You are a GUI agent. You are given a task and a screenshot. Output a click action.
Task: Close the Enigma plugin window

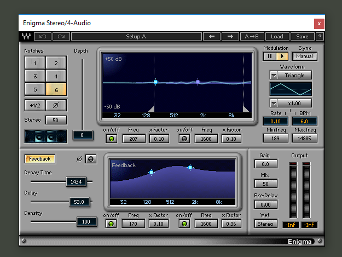coord(319,24)
